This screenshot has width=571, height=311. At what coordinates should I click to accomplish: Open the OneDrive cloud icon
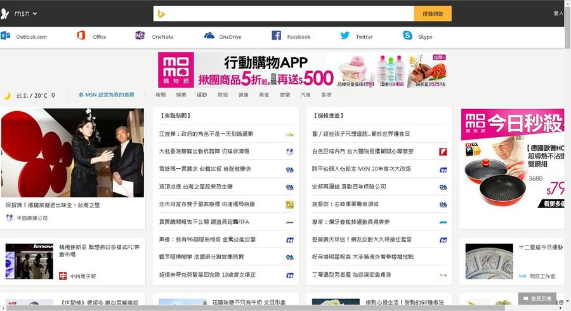coord(209,36)
